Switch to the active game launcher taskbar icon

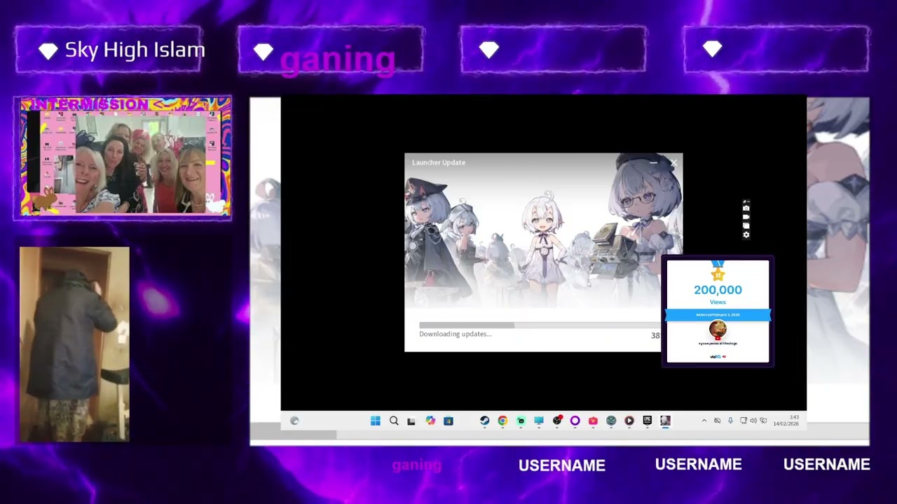tap(665, 421)
